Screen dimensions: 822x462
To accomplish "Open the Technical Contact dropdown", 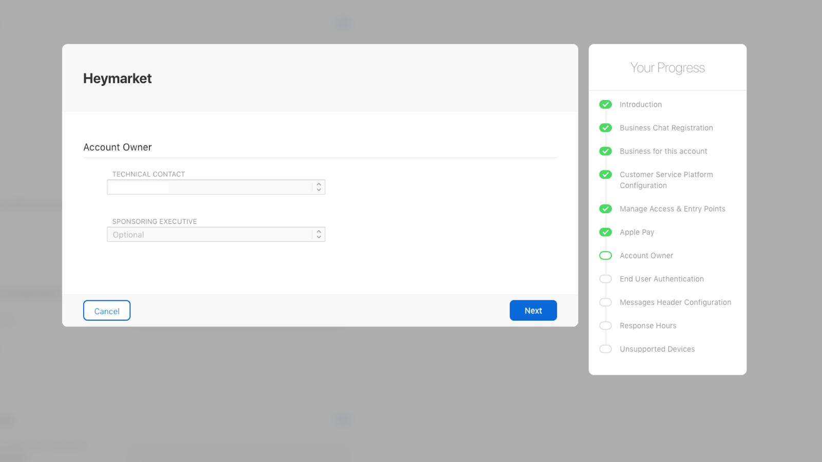I will (x=216, y=187).
